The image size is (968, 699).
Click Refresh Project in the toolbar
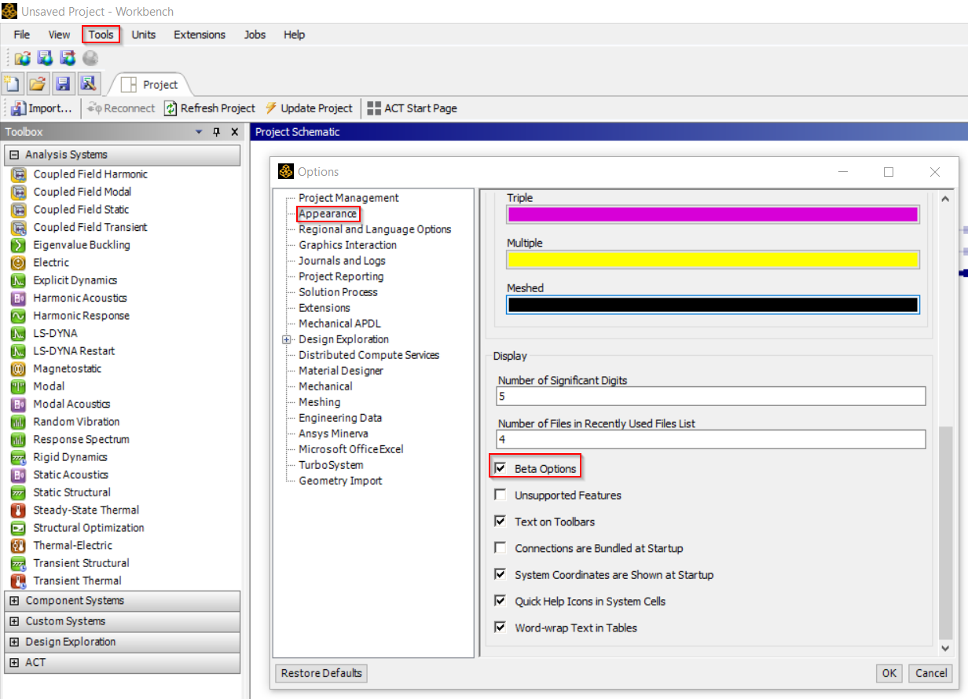209,108
